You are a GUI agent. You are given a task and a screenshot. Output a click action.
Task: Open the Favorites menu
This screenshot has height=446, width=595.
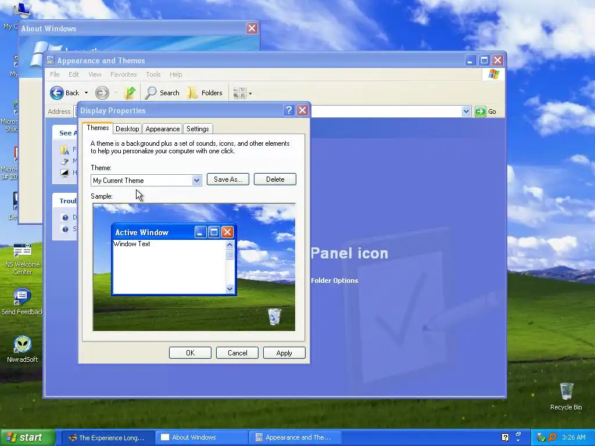pyautogui.click(x=123, y=74)
